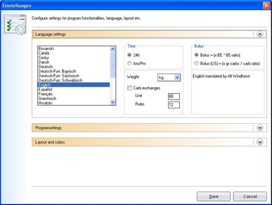Screen dimensions: 272x205
Task: Select Dansk in the language list
Action: click(45, 62)
